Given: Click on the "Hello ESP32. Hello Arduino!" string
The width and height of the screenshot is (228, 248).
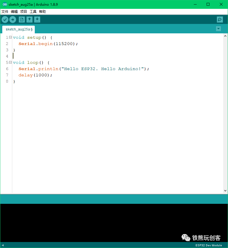Looking at the screenshot, I should 103,69.
